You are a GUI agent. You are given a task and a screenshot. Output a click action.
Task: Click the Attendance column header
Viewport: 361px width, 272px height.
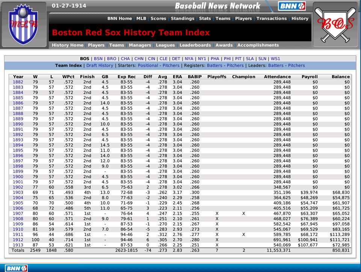[277, 77]
